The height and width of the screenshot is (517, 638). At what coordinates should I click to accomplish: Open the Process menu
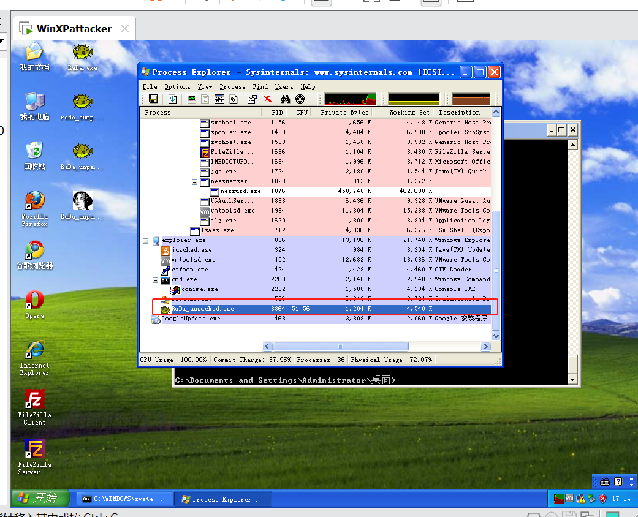(232, 86)
